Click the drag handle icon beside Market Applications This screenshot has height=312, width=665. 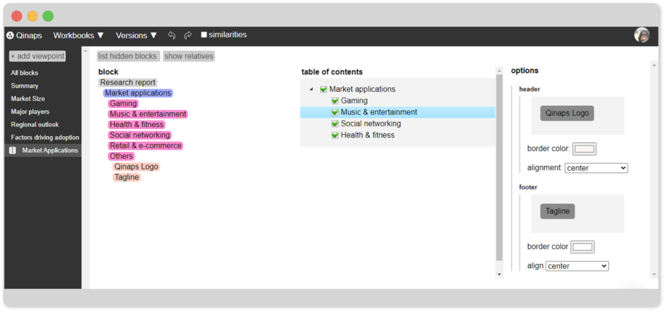pyautogui.click(x=13, y=150)
